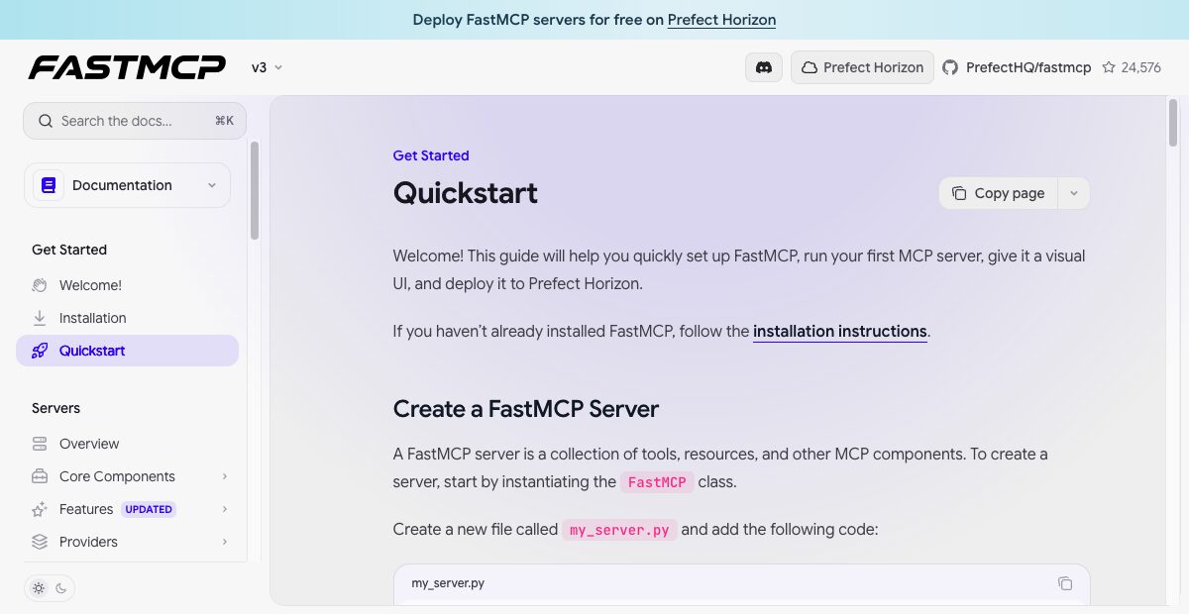Open the Providers sidebar entry
The width and height of the screenshot is (1189, 614).
[x=127, y=542]
